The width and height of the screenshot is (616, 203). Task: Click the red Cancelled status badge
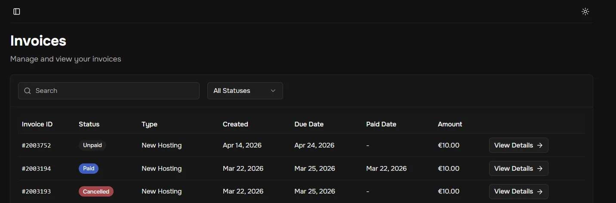pyautogui.click(x=96, y=191)
